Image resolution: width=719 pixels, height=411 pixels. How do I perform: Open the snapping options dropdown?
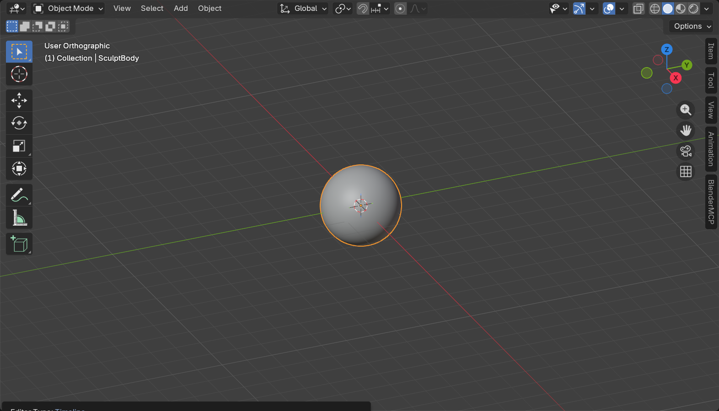380,9
